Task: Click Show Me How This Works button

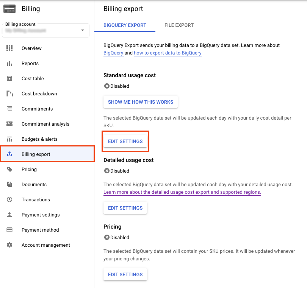Action: coord(141,102)
